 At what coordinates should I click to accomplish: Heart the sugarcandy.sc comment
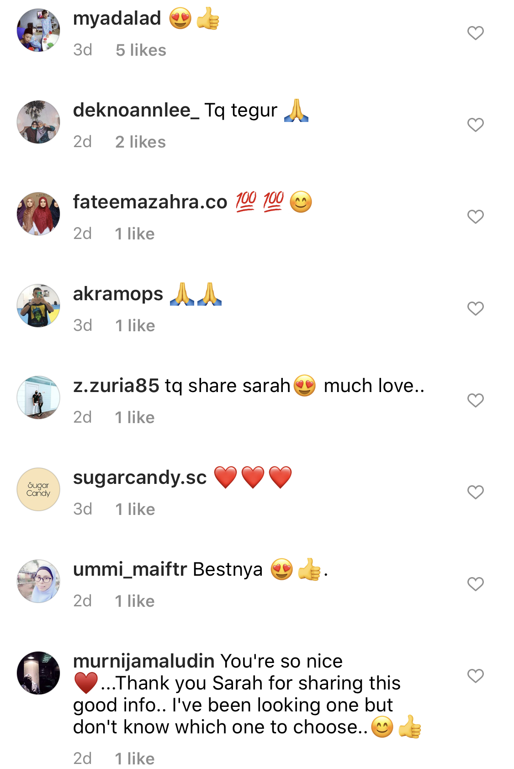tap(475, 492)
